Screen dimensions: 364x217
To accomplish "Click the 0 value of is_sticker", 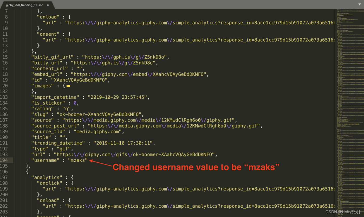I will (x=75, y=103).
